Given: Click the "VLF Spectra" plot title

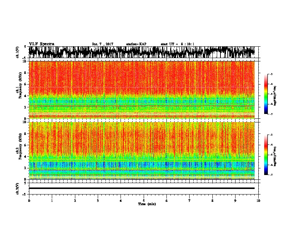Looking at the screenshot, I should coord(42,44).
